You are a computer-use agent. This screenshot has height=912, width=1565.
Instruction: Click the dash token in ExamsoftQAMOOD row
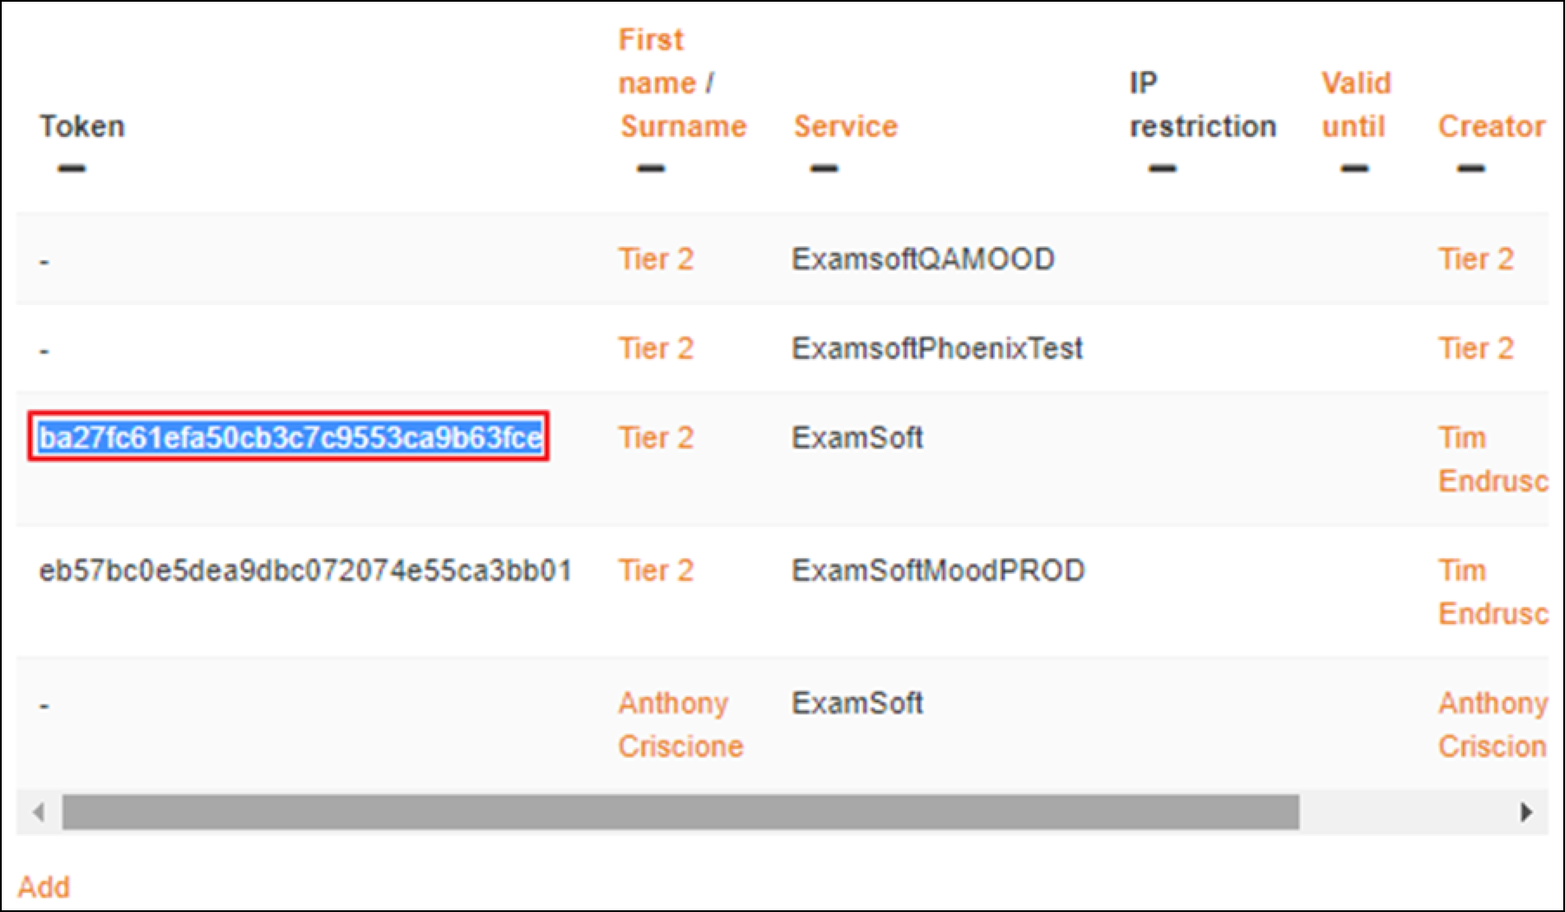coord(44,260)
